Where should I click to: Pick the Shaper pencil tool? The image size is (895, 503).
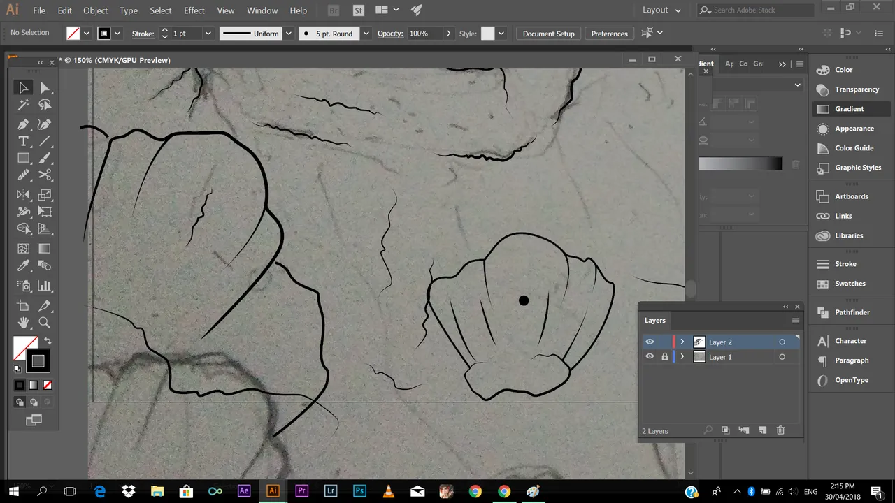click(23, 175)
